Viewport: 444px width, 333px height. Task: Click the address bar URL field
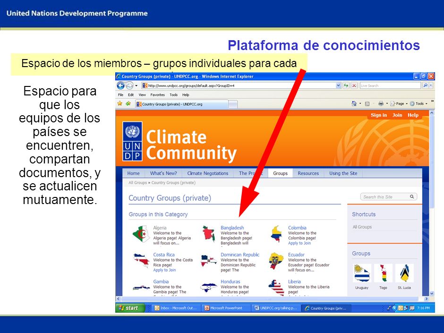239,85
